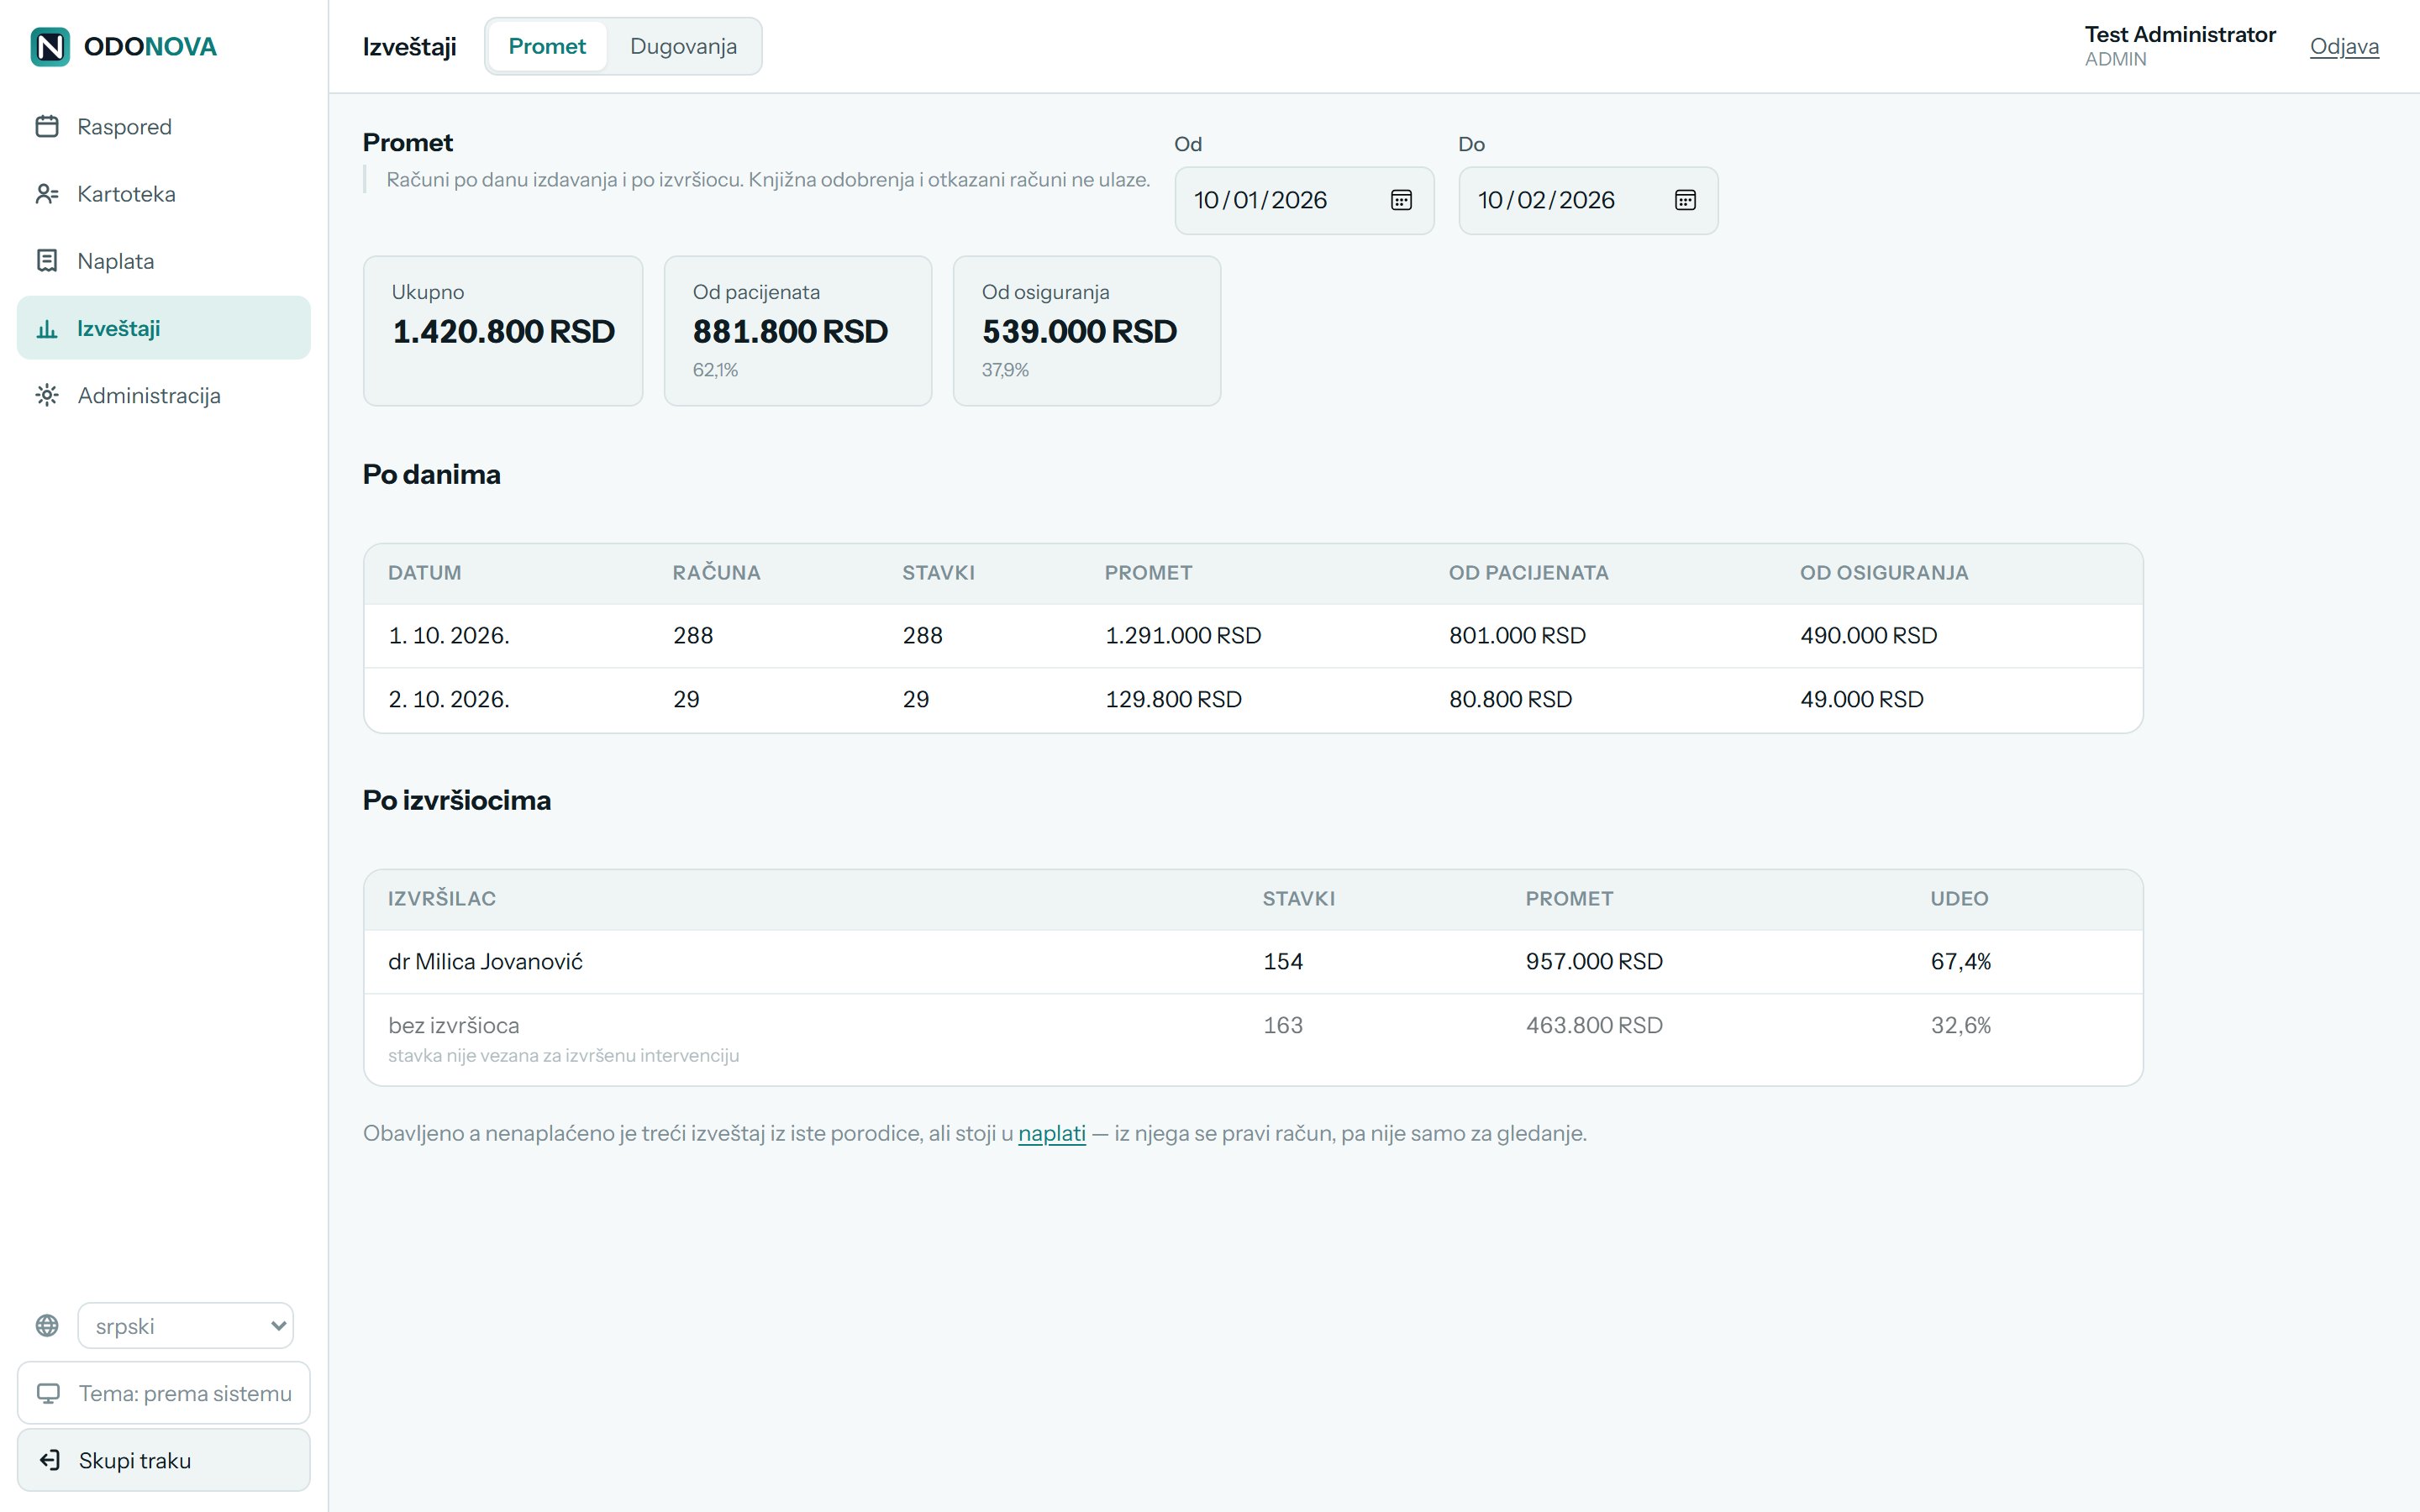Click the 80.800 RSD od pacijenata value

[x=1510, y=699]
